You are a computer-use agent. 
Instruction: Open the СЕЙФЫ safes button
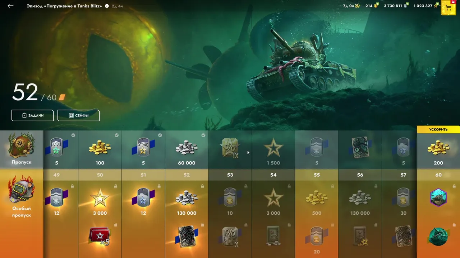pos(78,115)
